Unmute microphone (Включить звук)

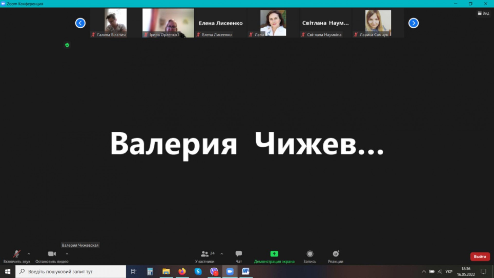17,254
